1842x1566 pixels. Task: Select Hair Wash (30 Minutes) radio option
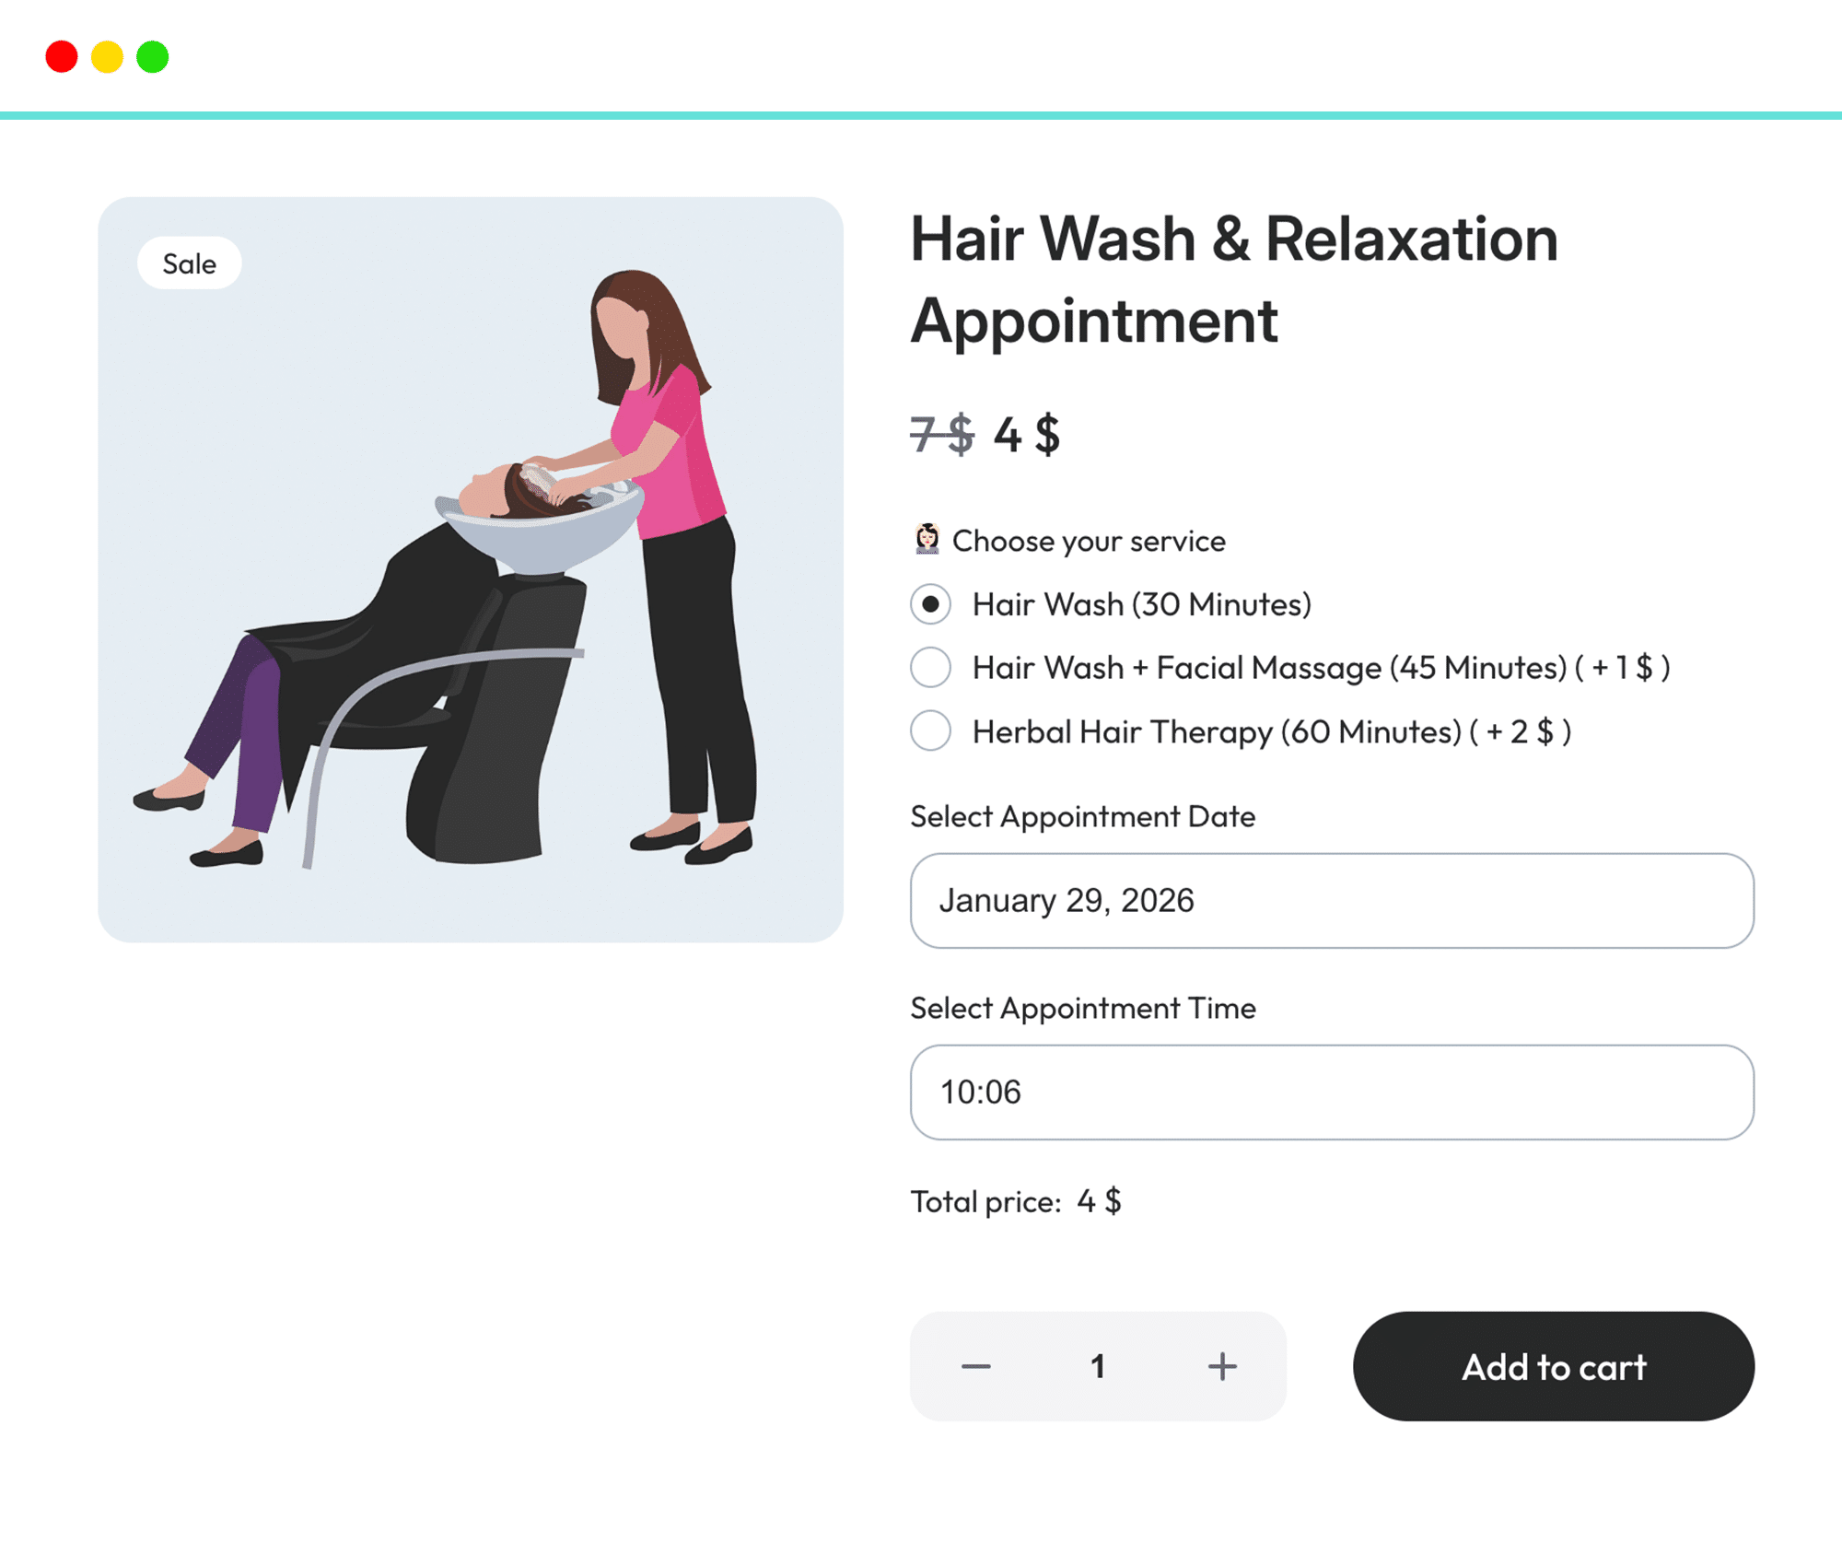(930, 604)
